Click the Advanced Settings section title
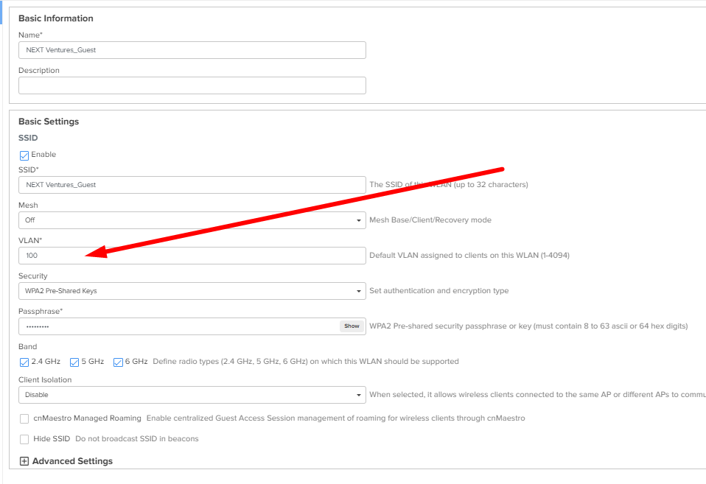The height and width of the screenshot is (484, 706). point(72,461)
